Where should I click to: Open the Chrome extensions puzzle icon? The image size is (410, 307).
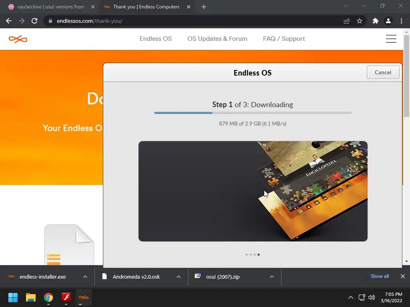click(376, 21)
